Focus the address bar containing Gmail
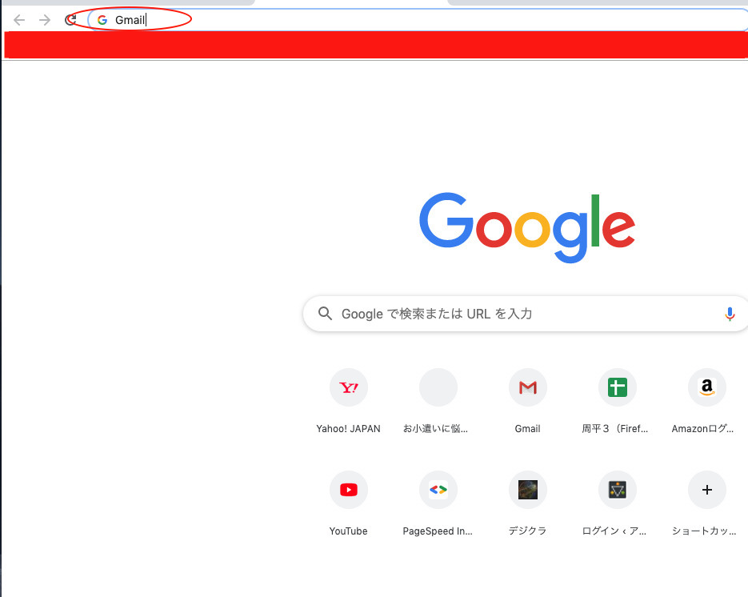Screen dimensions: 748x597 [418, 20]
